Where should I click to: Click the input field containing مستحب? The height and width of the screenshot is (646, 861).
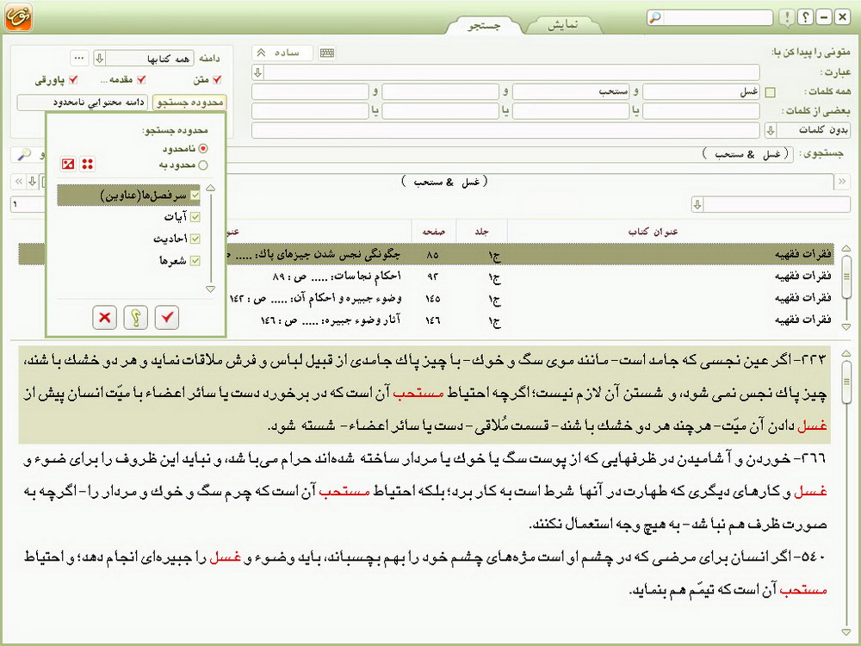coord(571,92)
